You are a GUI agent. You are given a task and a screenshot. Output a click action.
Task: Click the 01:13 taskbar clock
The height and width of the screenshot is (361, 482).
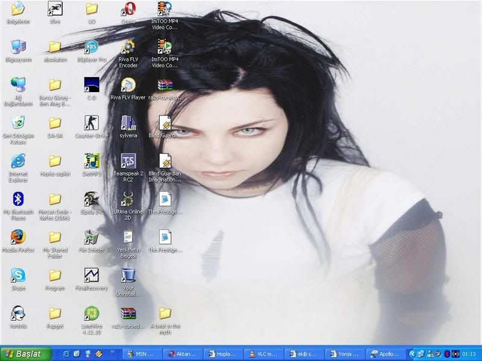click(469, 354)
